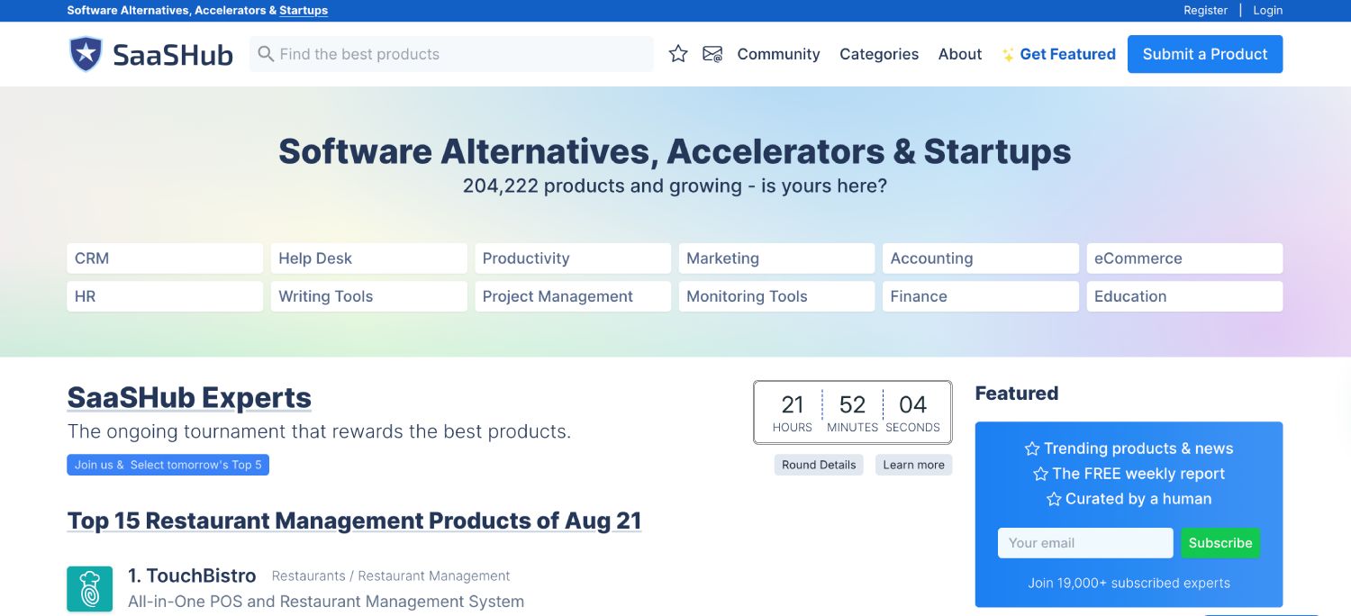Select the Marketing category
Screen dimensions: 1351x616
tap(776, 258)
